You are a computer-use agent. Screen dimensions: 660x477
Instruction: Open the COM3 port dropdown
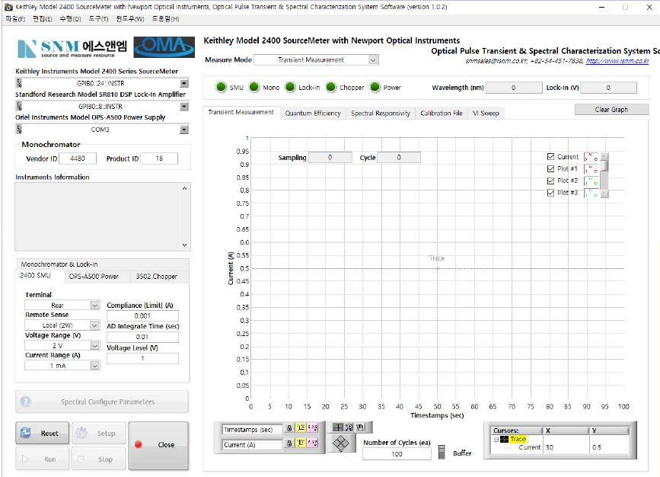click(x=184, y=130)
